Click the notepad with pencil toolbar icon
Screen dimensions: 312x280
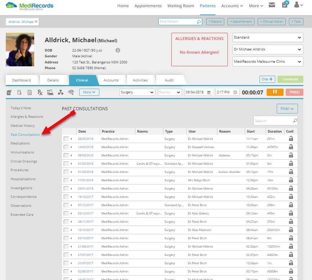click(9, 92)
